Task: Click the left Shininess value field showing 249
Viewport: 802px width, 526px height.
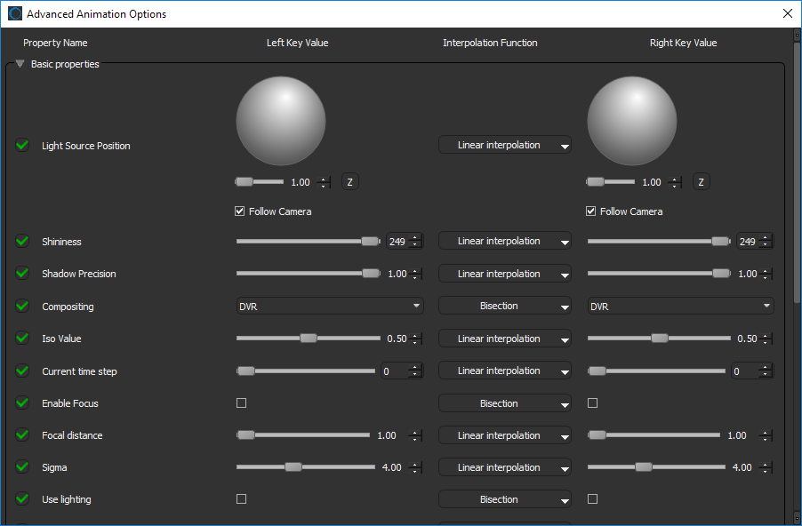Action: pyautogui.click(x=397, y=242)
